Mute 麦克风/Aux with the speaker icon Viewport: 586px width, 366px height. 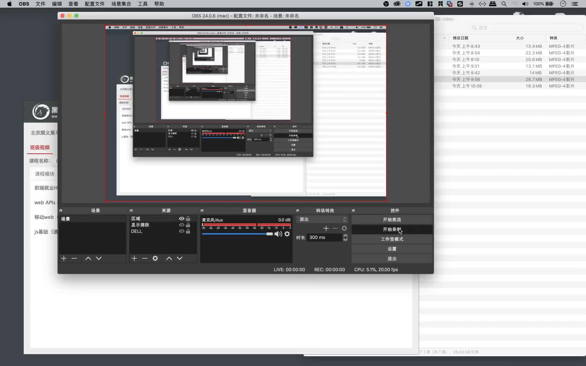[x=278, y=234]
